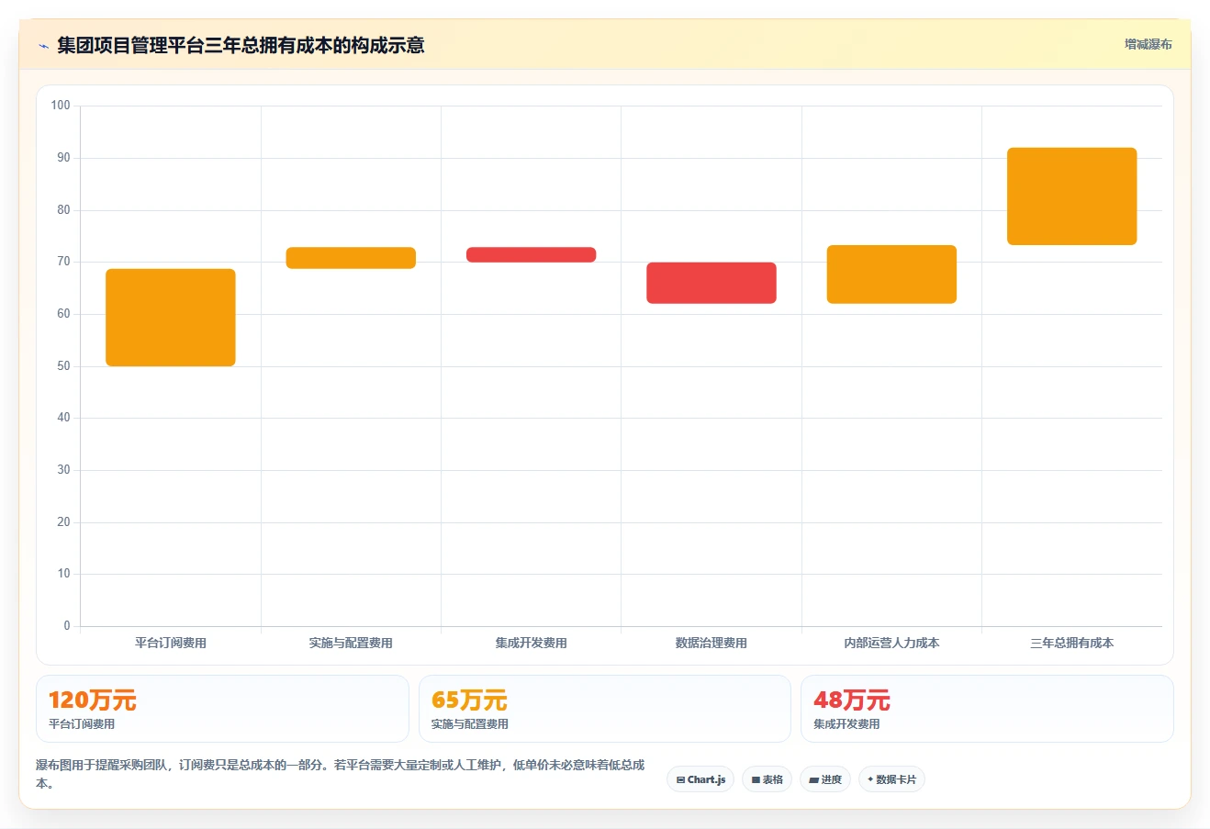Click the 数据卡片 tag chip

click(x=891, y=779)
